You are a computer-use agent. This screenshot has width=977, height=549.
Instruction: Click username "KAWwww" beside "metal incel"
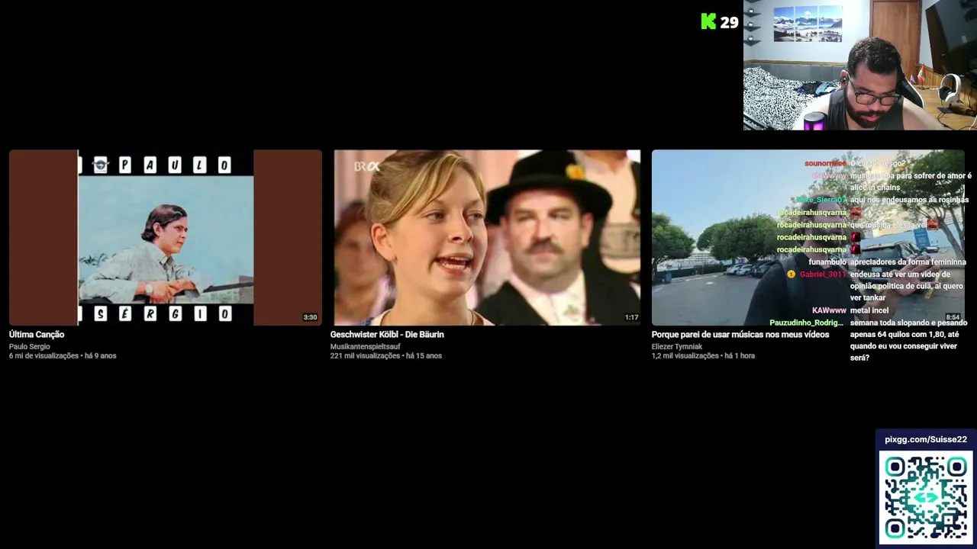pyautogui.click(x=829, y=311)
